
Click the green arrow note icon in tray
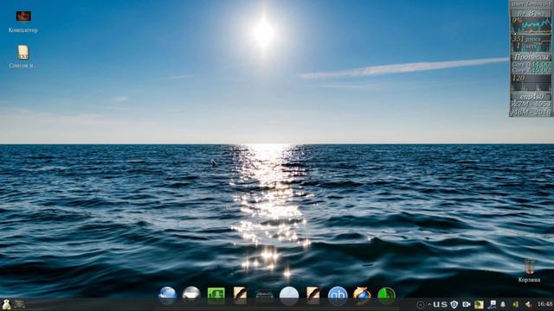(479, 304)
